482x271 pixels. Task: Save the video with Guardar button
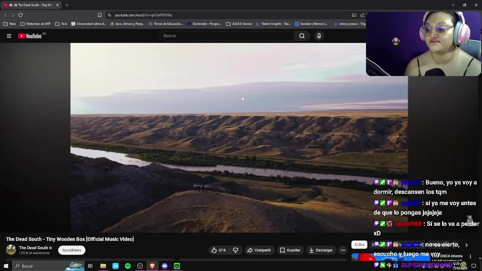point(290,250)
